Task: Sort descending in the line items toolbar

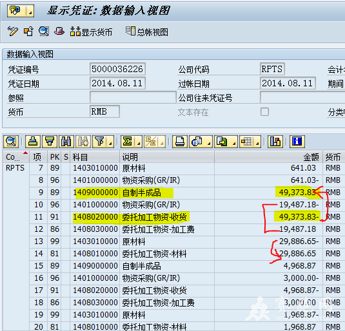Action: point(50,141)
